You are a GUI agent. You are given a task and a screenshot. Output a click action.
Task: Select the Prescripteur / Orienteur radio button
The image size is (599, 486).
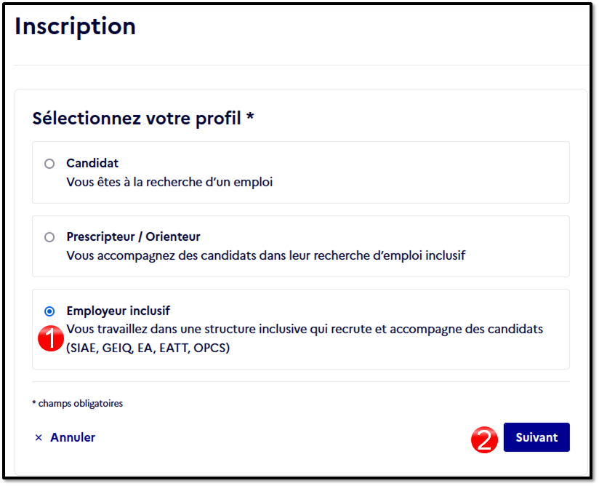[49, 237]
